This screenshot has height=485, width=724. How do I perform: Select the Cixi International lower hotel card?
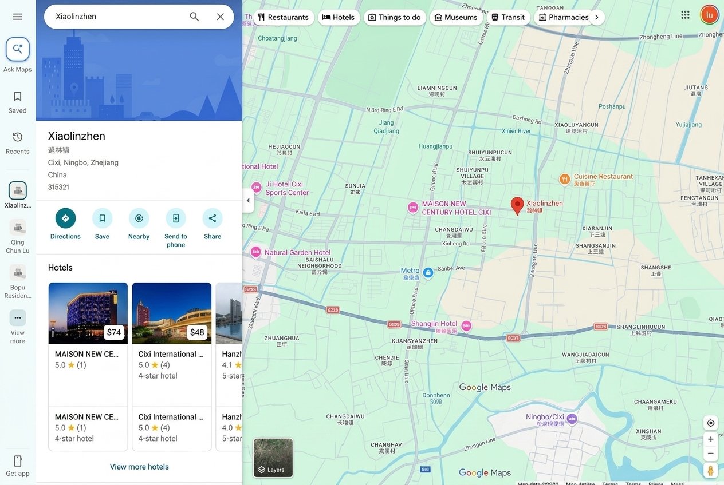point(172,428)
